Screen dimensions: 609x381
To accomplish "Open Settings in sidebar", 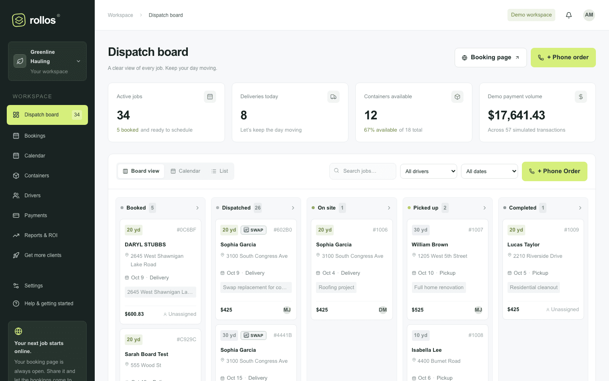I will (x=47, y=286).
